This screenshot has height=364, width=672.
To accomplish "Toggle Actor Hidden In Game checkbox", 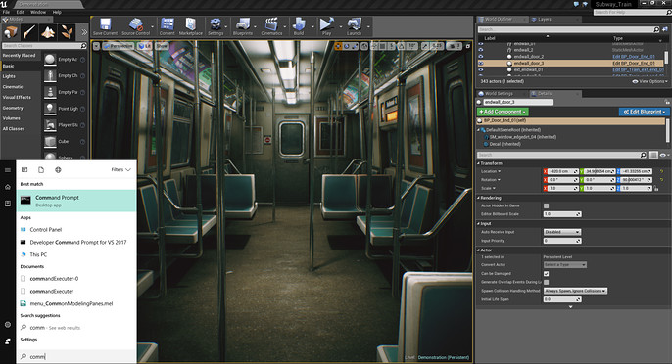I will click(546, 206).
